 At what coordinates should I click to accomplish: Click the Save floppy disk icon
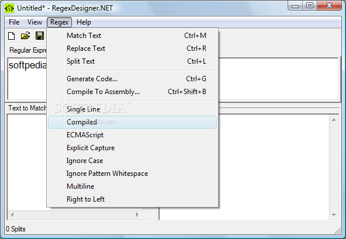[40, 36]
